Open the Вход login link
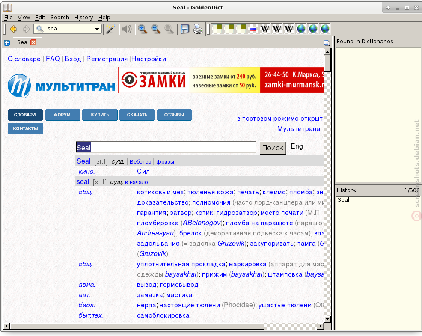 (73, 59)
